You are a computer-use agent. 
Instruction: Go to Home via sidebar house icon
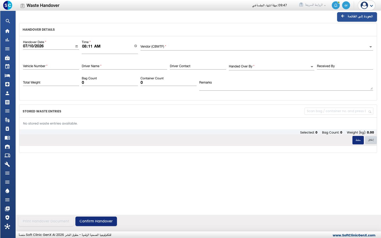[x=7, y=31]
